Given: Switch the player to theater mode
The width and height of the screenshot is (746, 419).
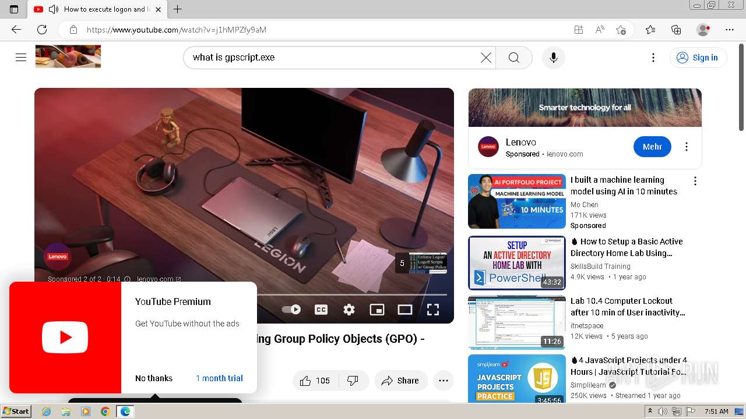Looking at the screenshot, I should pyautogui.click(x=405, y=310).
